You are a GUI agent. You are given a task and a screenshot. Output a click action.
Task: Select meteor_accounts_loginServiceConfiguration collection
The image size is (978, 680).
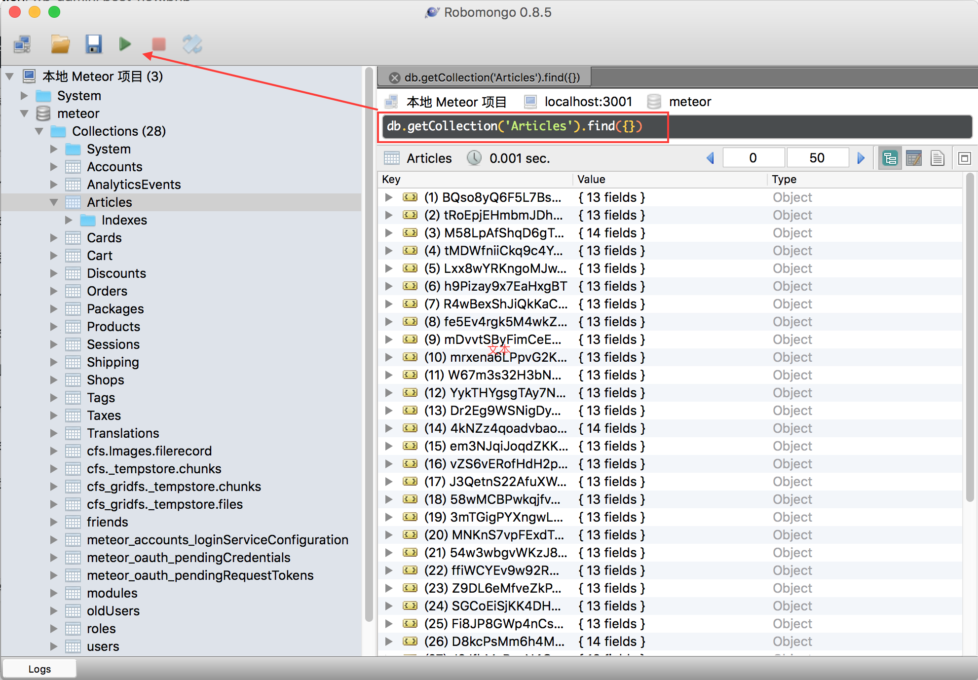pyautogui.click(x=218, y=540)
